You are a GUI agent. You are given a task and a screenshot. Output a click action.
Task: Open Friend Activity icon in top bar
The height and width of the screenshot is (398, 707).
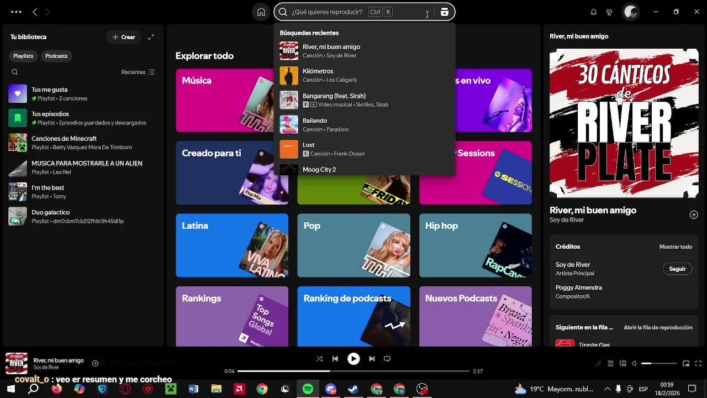coord(609,12)
